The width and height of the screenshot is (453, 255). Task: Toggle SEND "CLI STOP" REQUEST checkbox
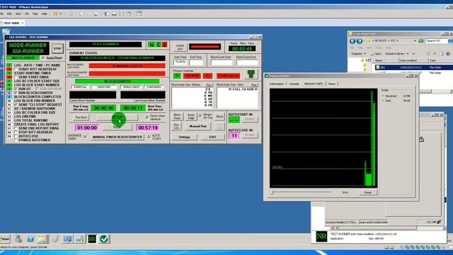click(x=16, y=104)
